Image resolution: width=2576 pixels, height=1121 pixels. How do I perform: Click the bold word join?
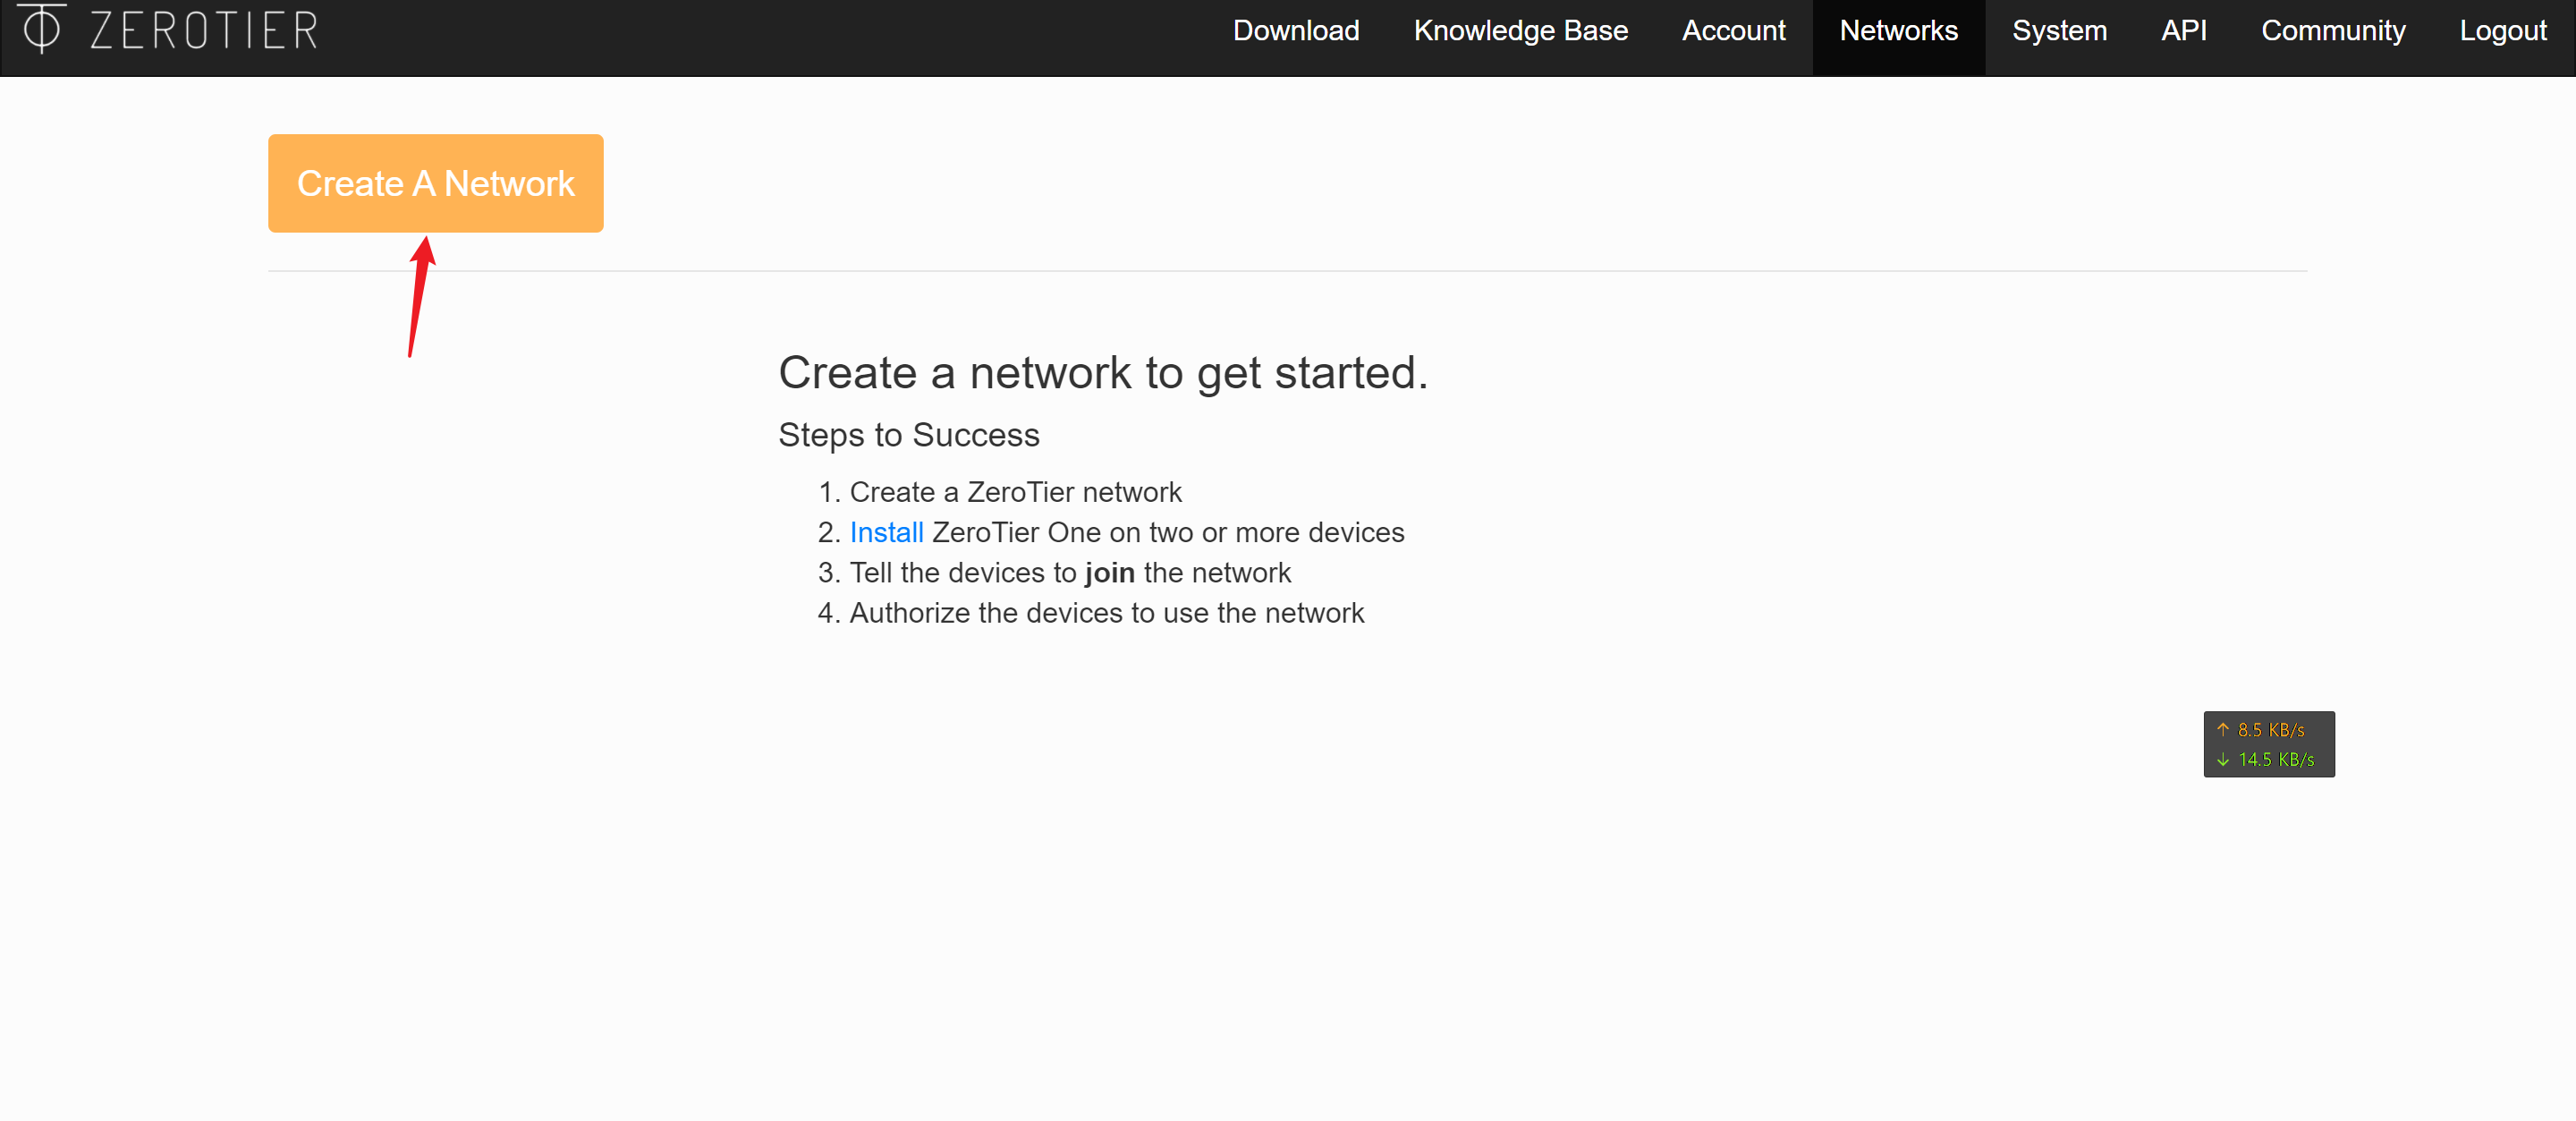1109,573
